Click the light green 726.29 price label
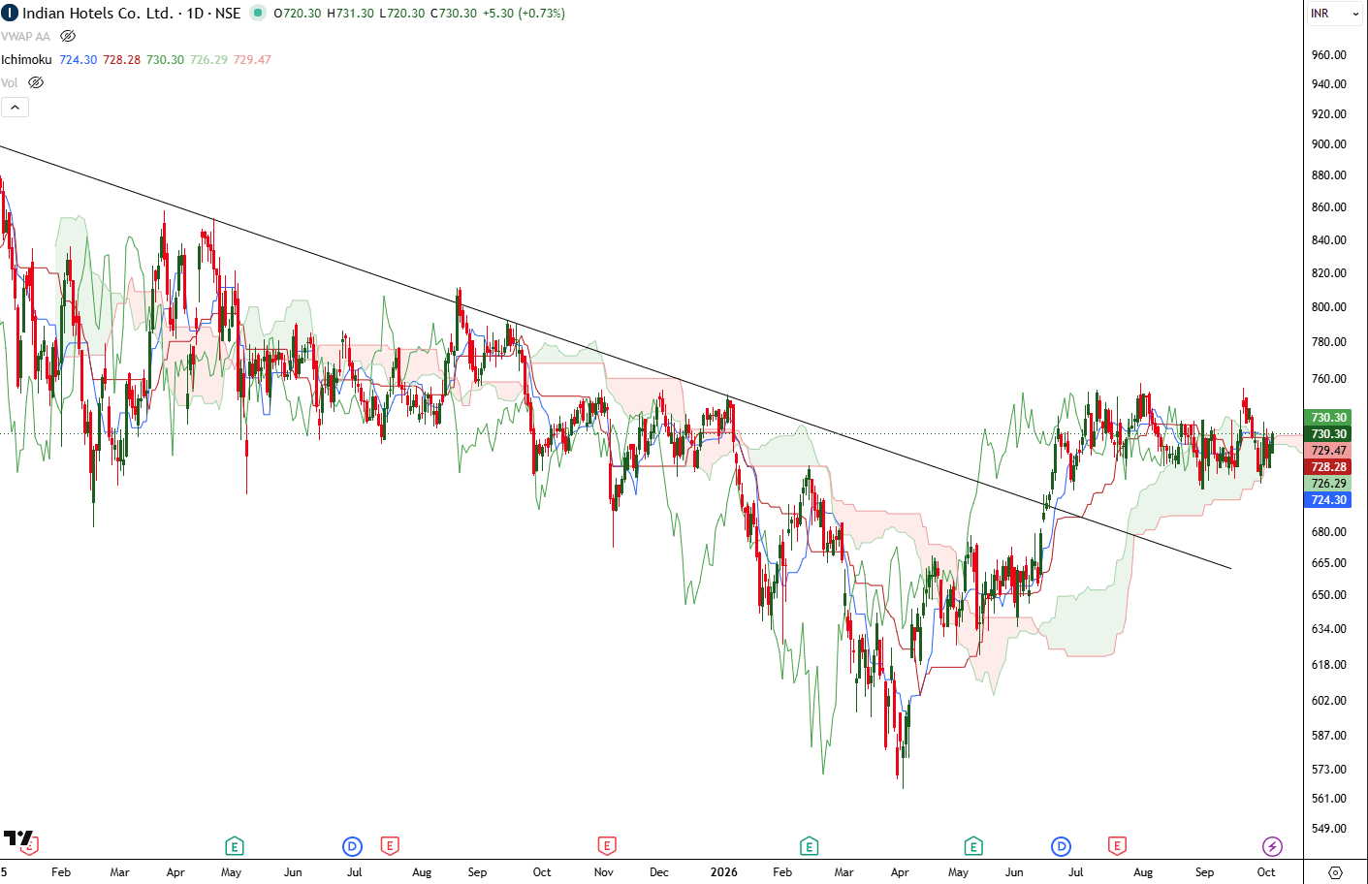The height and width of the screenshot is (884, 1368). click(1328, 484)
